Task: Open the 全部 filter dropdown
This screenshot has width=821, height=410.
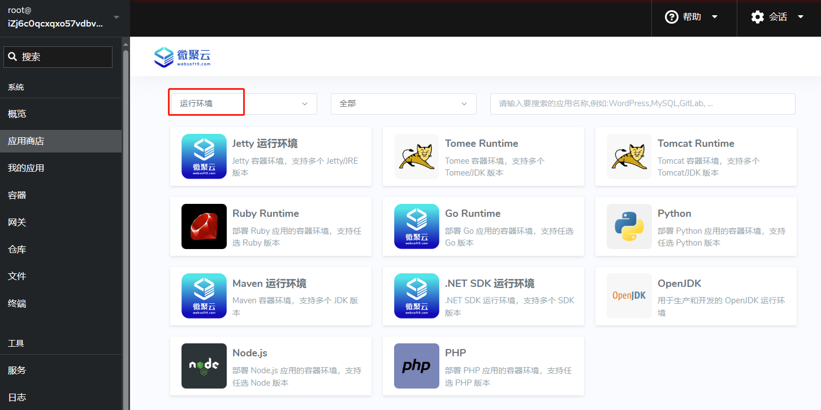Action: tap(403, 104)
